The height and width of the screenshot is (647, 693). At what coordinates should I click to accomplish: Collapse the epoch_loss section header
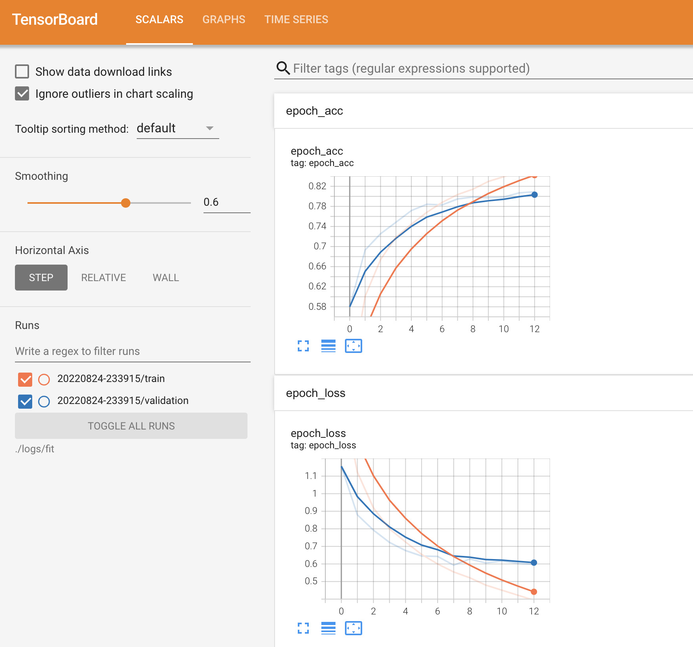click(x=315, y=393)
